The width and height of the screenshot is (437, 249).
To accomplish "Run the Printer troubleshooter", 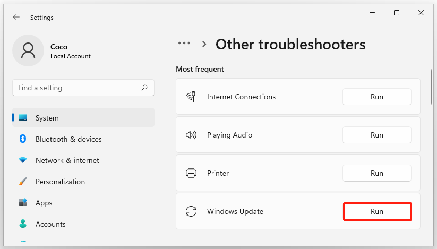I will (377, 173).
